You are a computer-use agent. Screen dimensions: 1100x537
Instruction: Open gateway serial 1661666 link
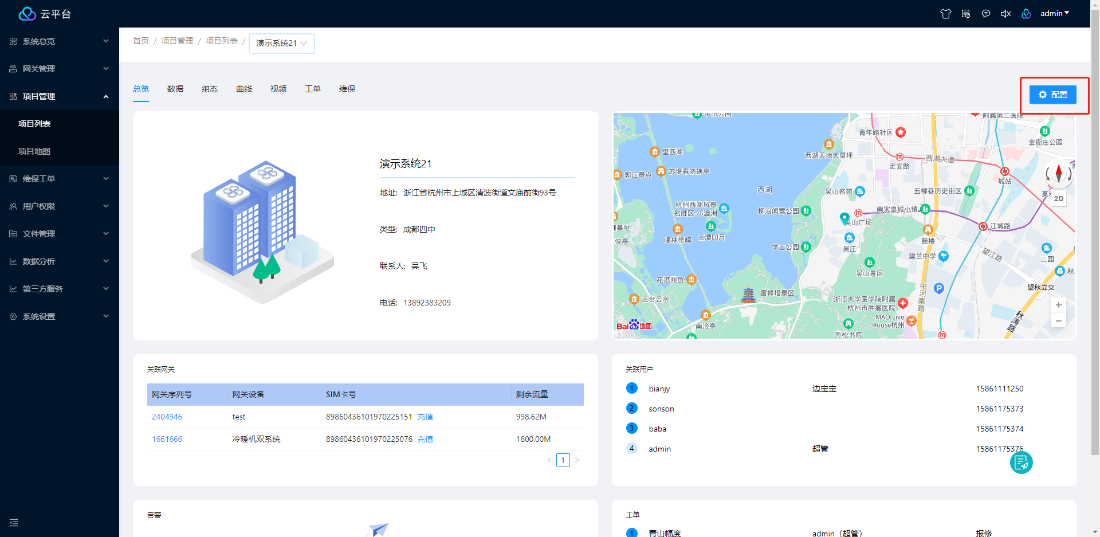coord(167,439)
